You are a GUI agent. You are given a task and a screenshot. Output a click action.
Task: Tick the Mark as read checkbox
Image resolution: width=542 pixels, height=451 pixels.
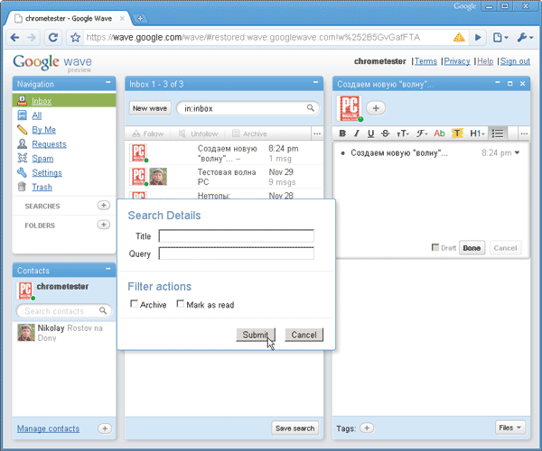tap(180, 304)
